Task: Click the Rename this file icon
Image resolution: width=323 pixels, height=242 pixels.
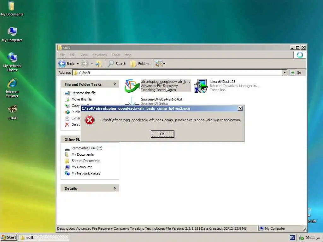Action: tap(67, 93)
